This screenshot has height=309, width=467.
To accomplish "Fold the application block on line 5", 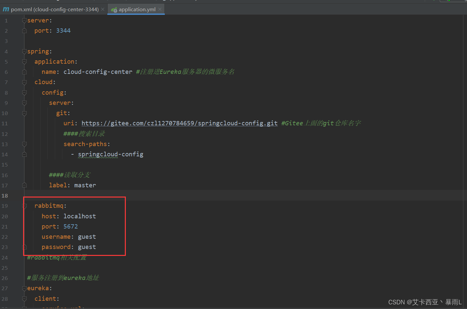I will coord(24,62).
